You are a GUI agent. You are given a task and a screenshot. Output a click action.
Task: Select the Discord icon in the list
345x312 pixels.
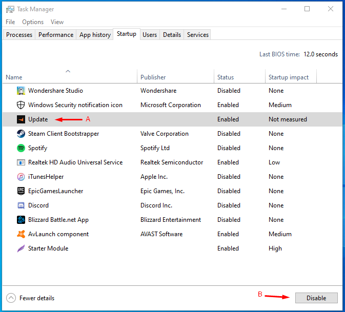point(21,205)
